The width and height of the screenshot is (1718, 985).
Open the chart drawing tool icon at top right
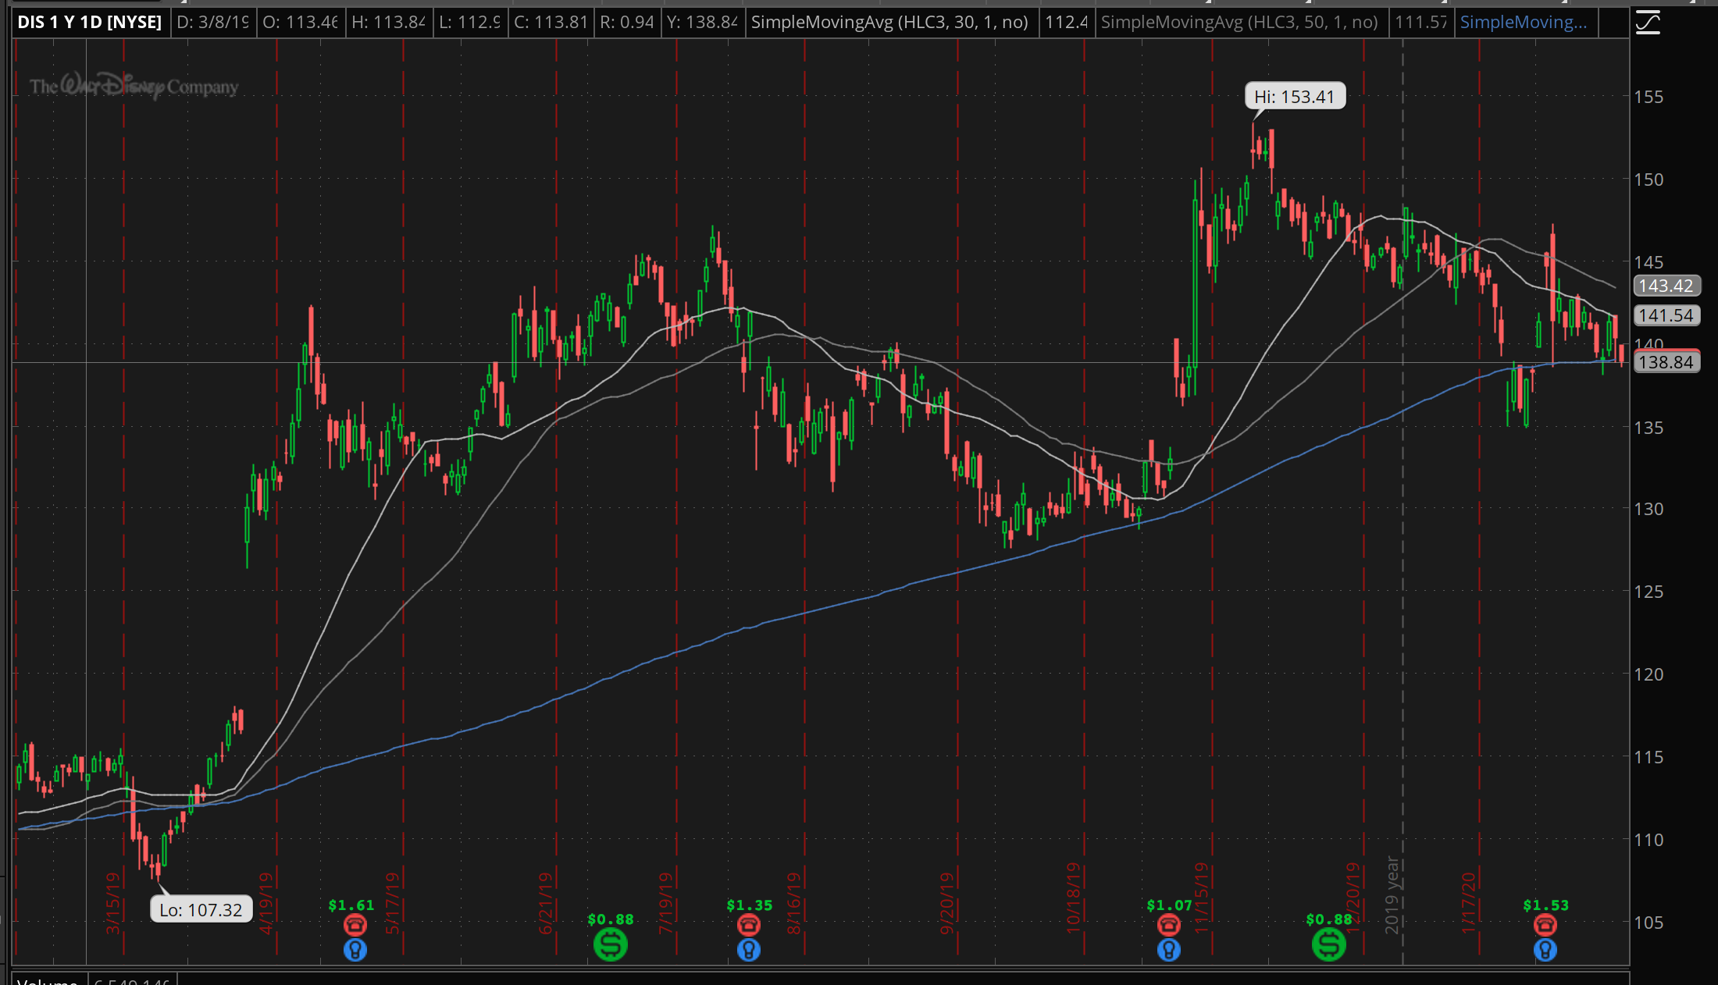[x=1648, y=23]
